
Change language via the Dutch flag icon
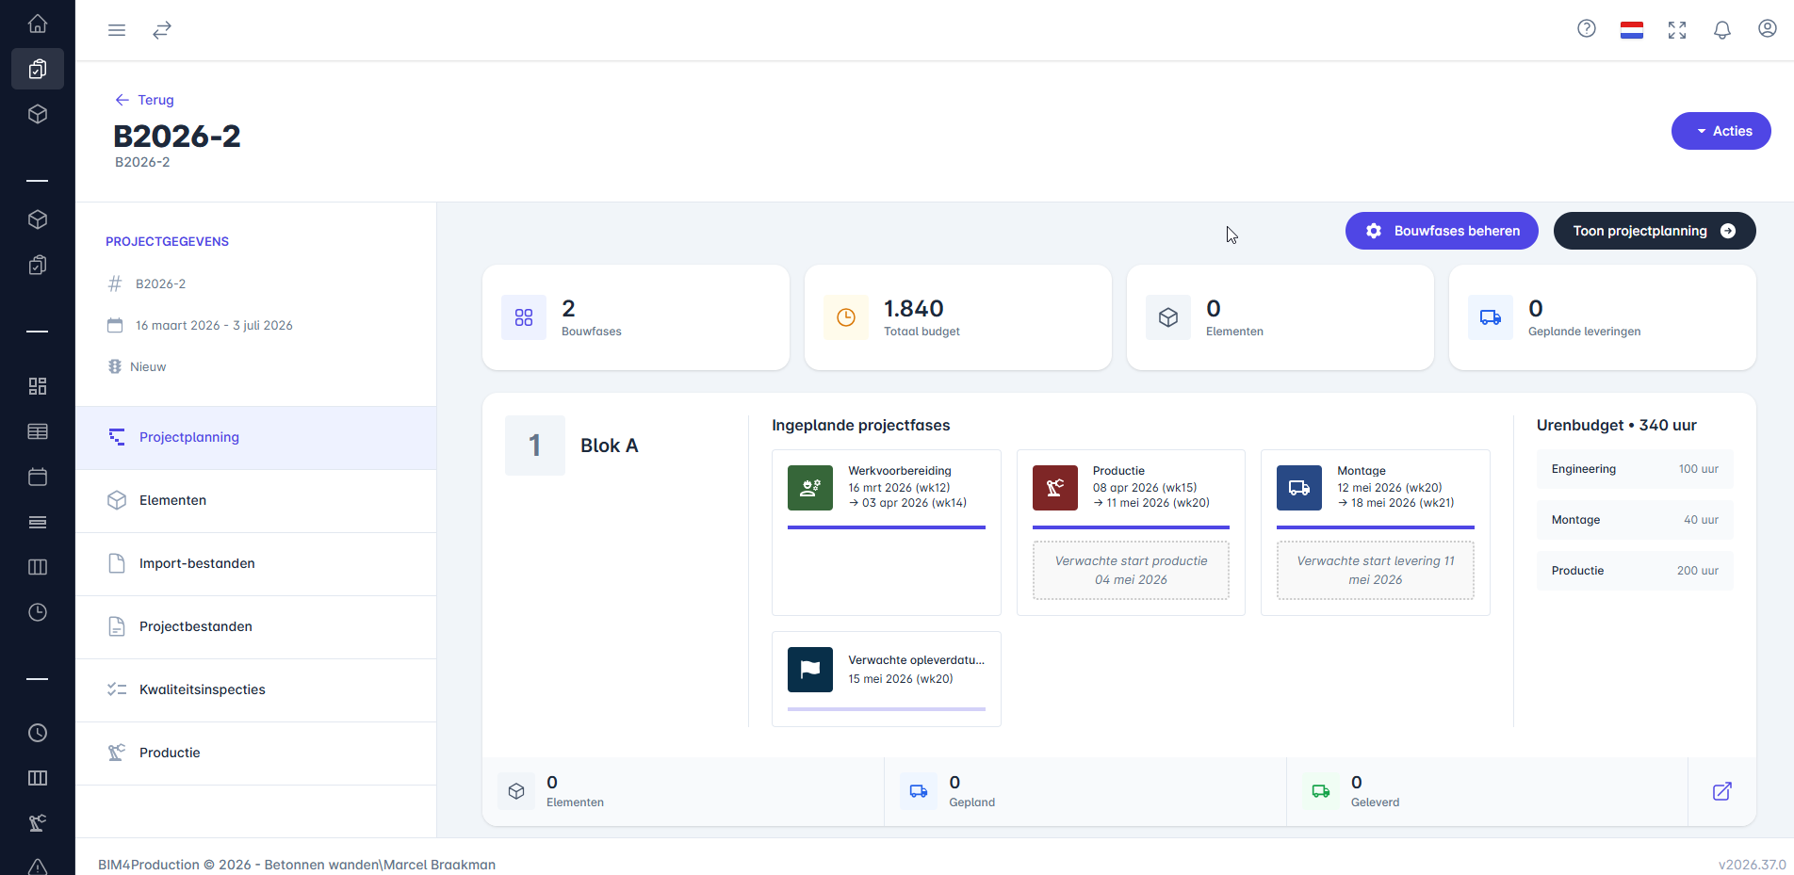coord(1632,30)
